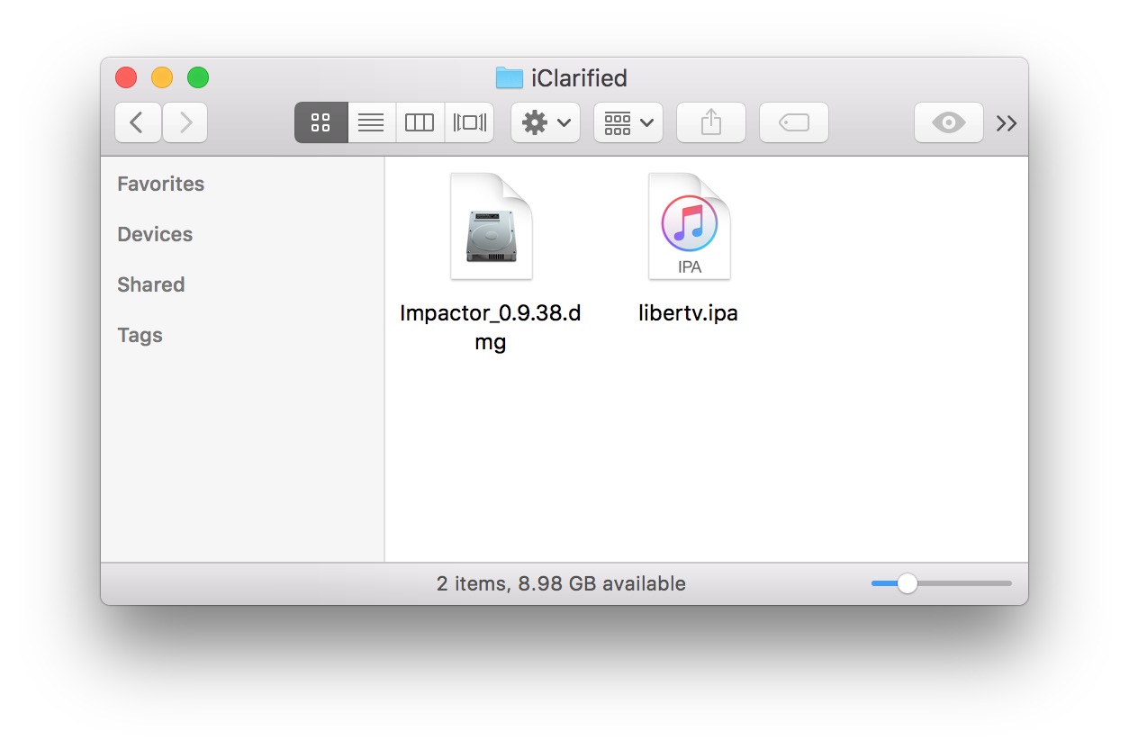Select the Impactor_0.9.38.dmg disk image file
This screenshot has width=1129, height=749.
[491, 227]
